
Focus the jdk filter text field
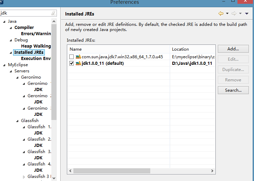click(x=26, y=13)
